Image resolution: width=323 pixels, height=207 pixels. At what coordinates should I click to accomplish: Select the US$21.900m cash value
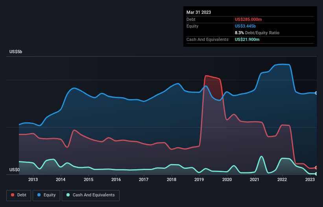point(247,39)
